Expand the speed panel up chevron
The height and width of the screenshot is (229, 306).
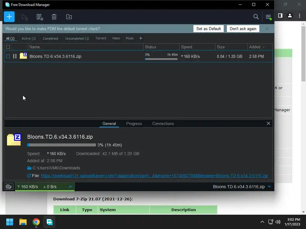click(70, 187)
